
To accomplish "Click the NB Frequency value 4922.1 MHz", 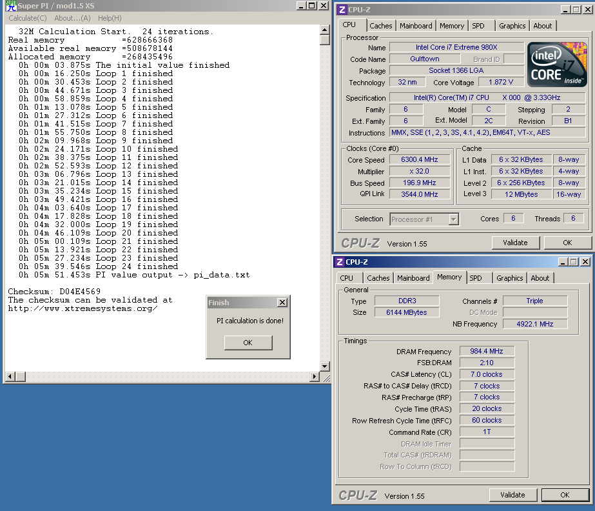I will pyautogui.click(x=535, y=324).
